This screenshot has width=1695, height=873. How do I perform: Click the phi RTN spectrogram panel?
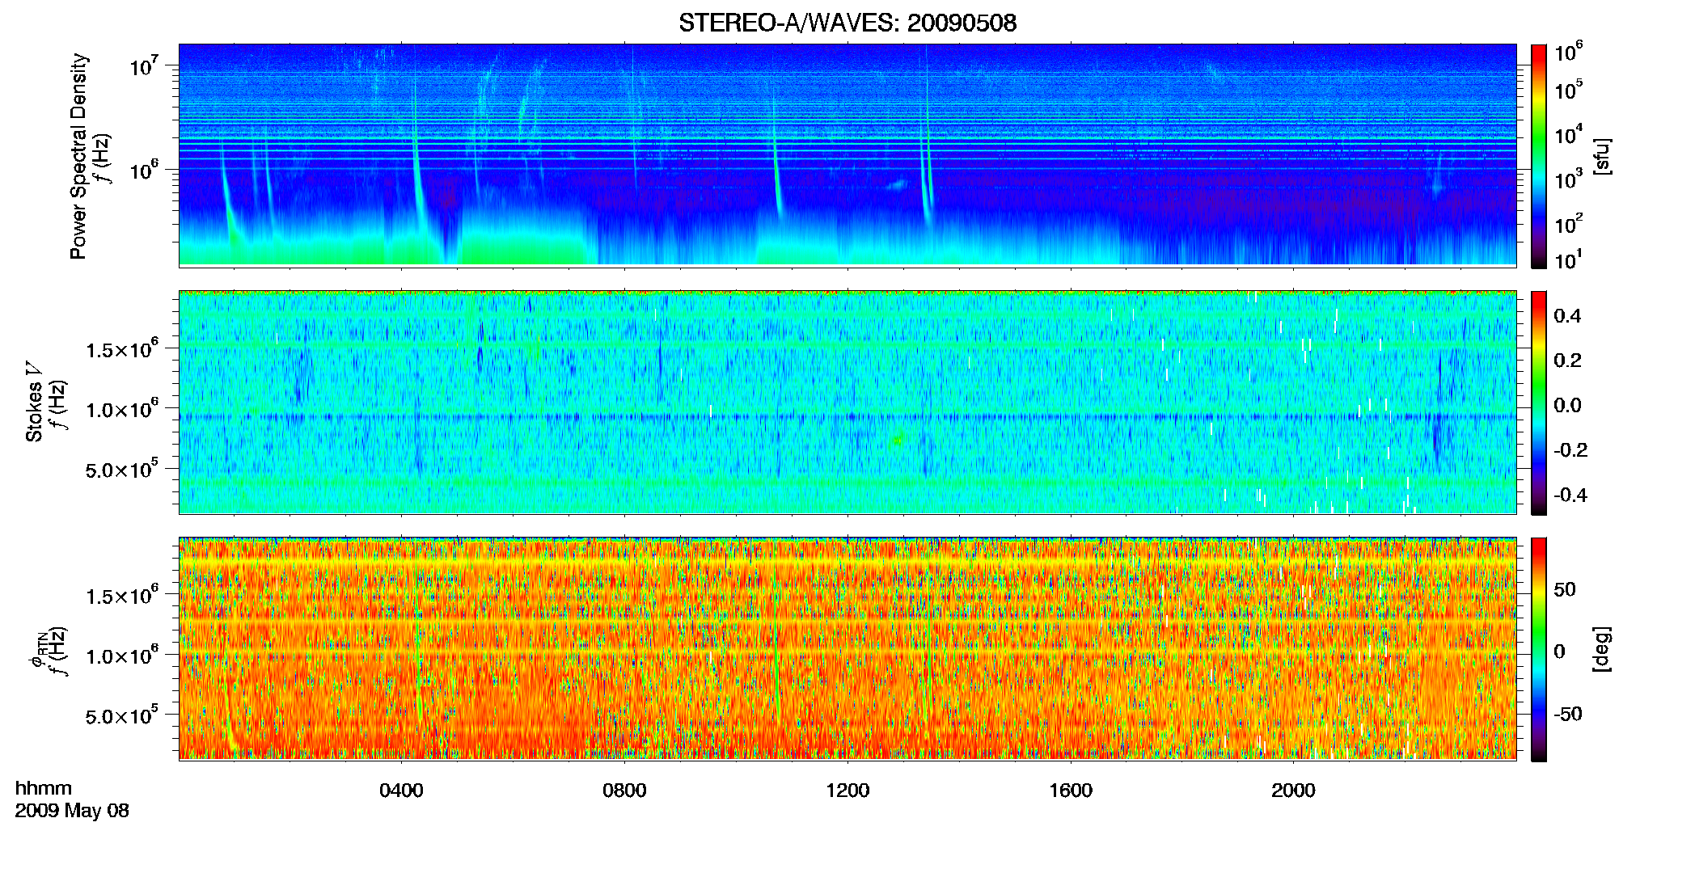coord(847,648)
